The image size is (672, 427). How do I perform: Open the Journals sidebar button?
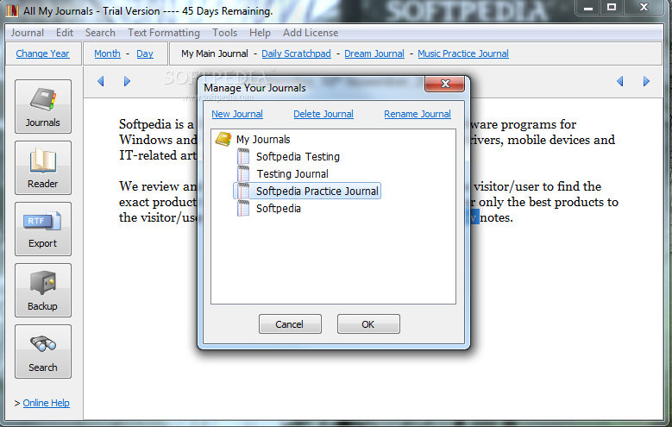[43, 106]
